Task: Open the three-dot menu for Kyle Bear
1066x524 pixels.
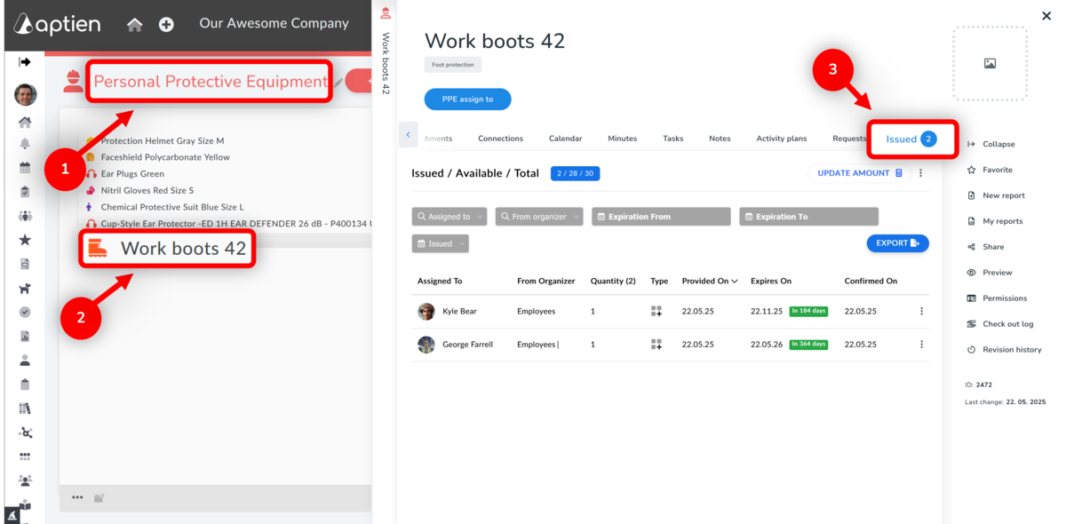Action: tap(921, 312)
